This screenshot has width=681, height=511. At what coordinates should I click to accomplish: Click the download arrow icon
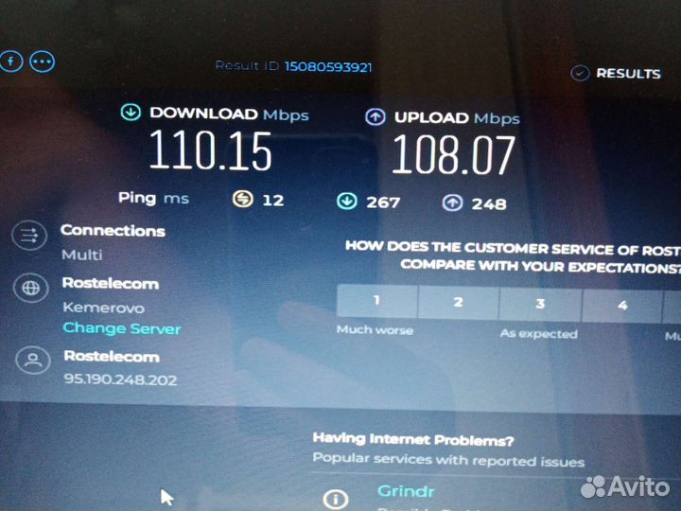131,112
